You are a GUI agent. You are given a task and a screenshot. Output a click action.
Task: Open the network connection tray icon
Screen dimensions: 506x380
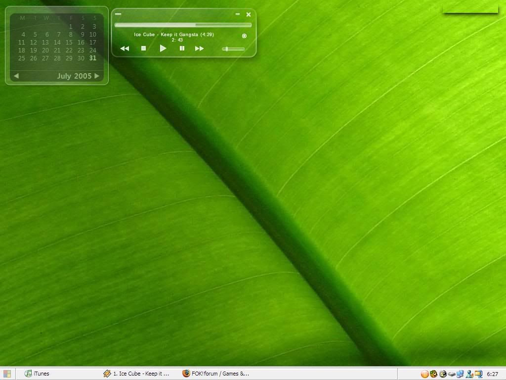[x=460, y=374]
